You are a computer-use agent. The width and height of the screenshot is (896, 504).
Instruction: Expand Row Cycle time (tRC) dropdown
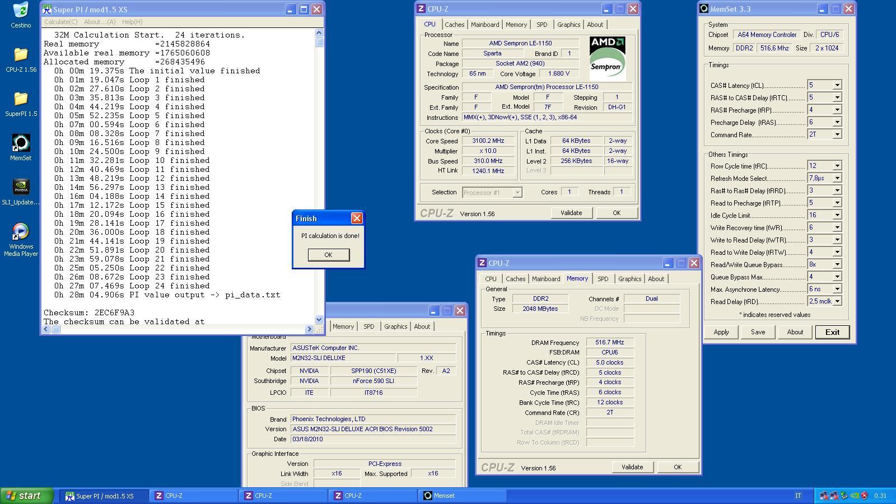pyautogui.click(x=837, y=166)
